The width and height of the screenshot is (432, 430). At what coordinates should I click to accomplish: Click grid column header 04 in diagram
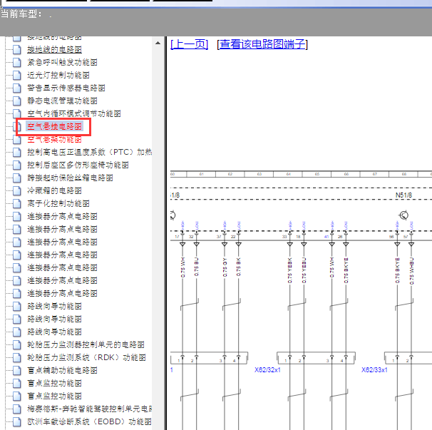288,174
